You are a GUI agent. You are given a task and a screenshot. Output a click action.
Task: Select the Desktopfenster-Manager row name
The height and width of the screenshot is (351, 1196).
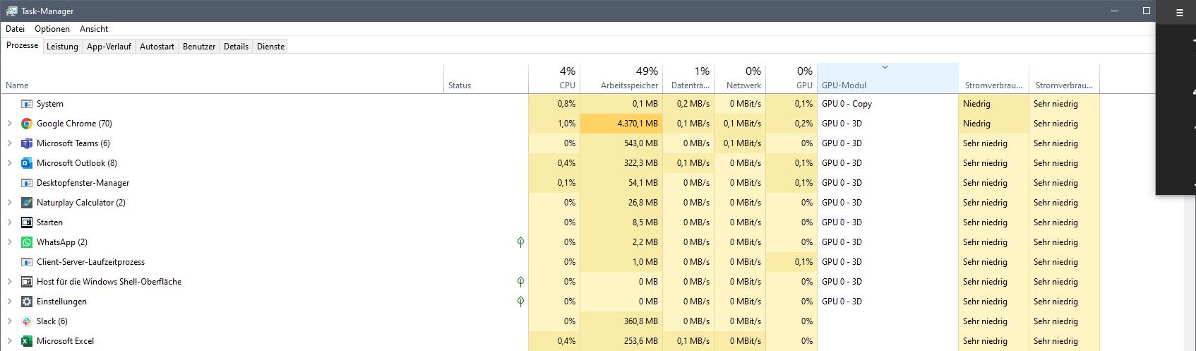[83, 183]
